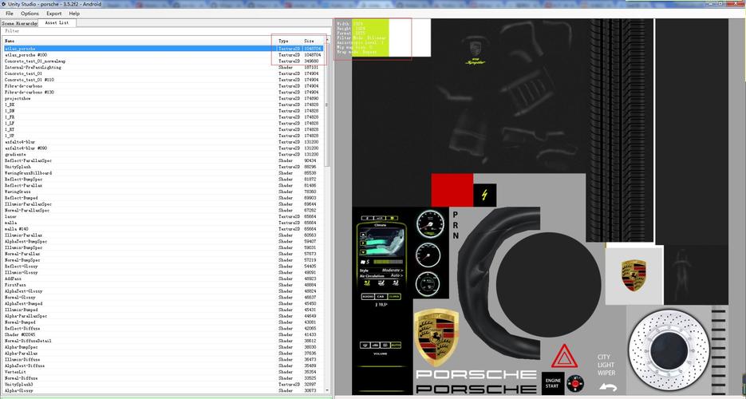The image size is (746, 399).
Task: Open the Export menu
Action: coord(53,14)
